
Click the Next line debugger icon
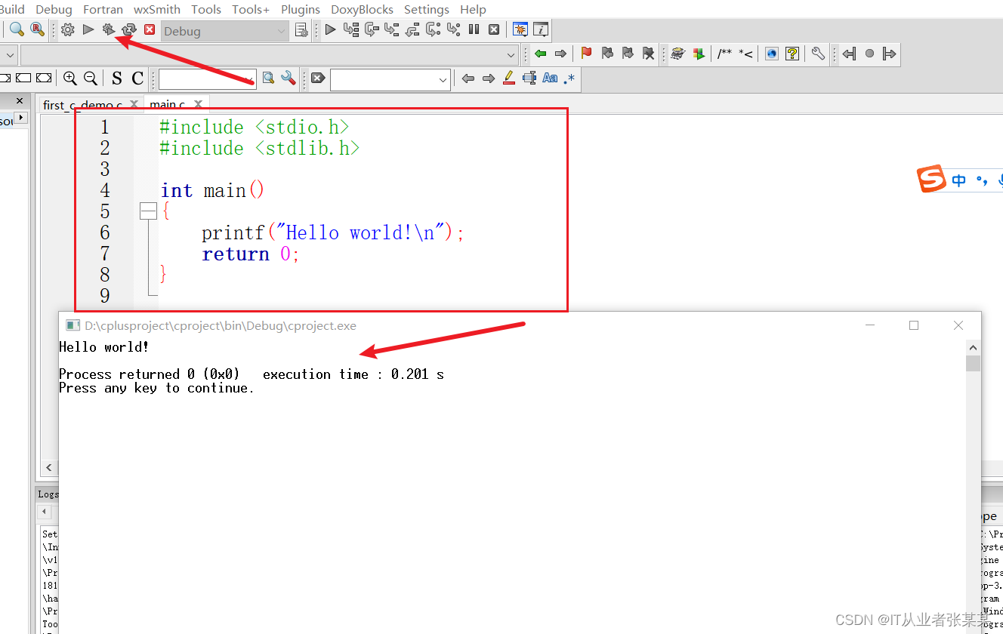(372, 29)
